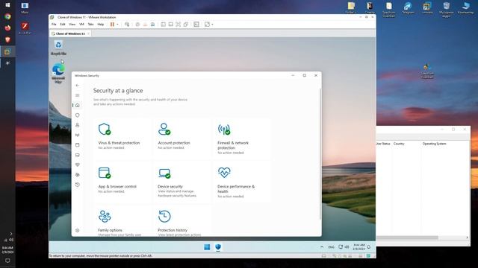478x268 pixels.
Task: Select the Recycle Bin icon on guest desktop
Action: [x=58, y=48]
